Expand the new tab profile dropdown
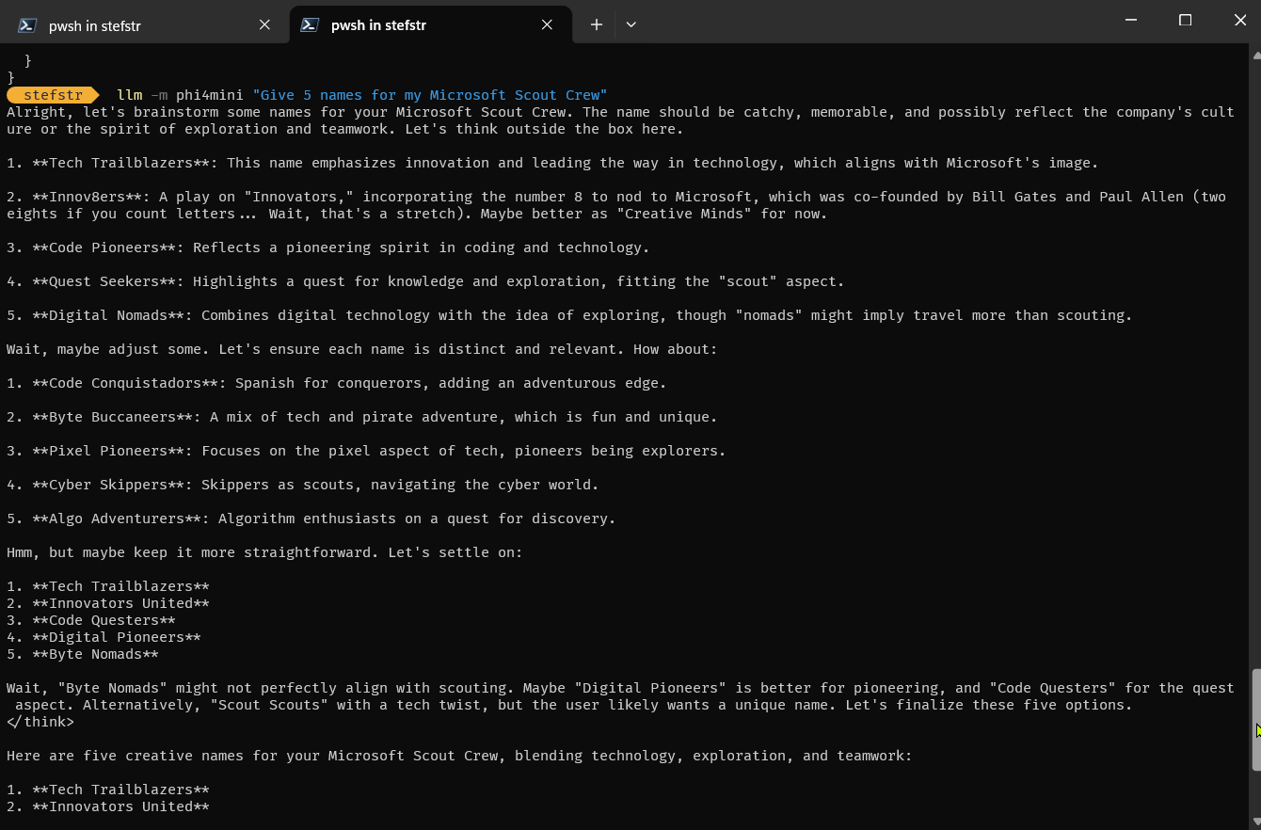This screenshot has height=830, width=1261. tap(630, 25)
